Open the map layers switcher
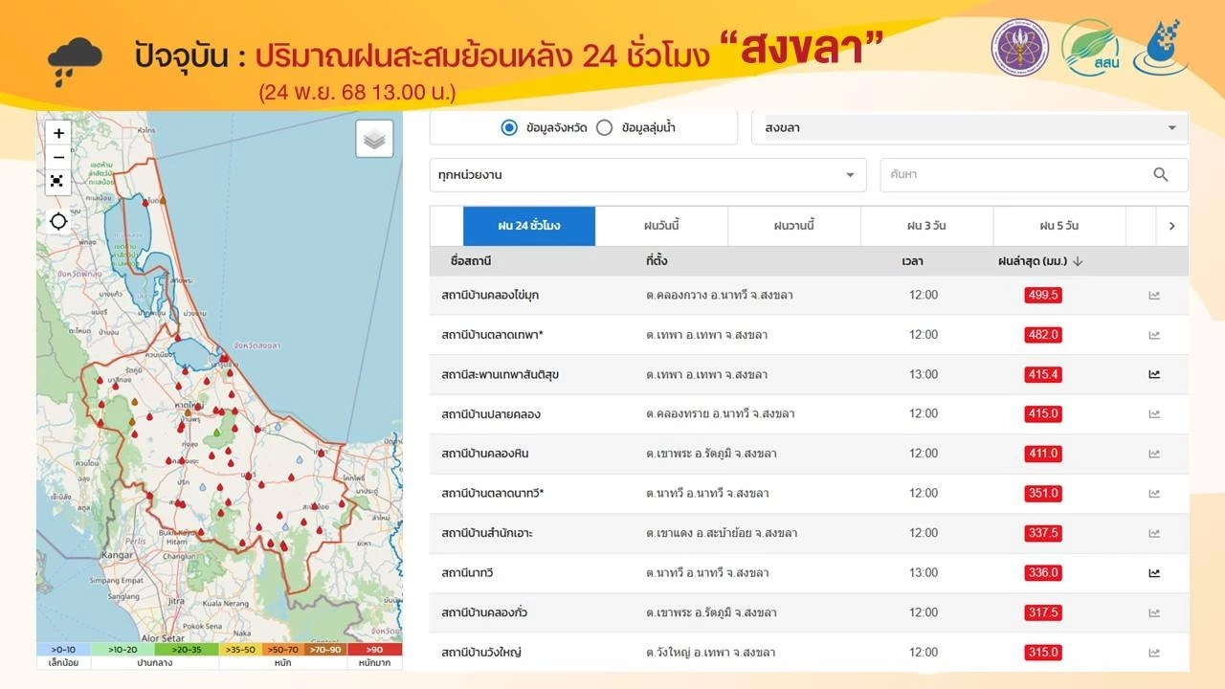The height and width of the screenshot is (689, 1225). tap(373, 138)
